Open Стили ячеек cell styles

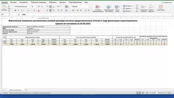pos(117,8)
